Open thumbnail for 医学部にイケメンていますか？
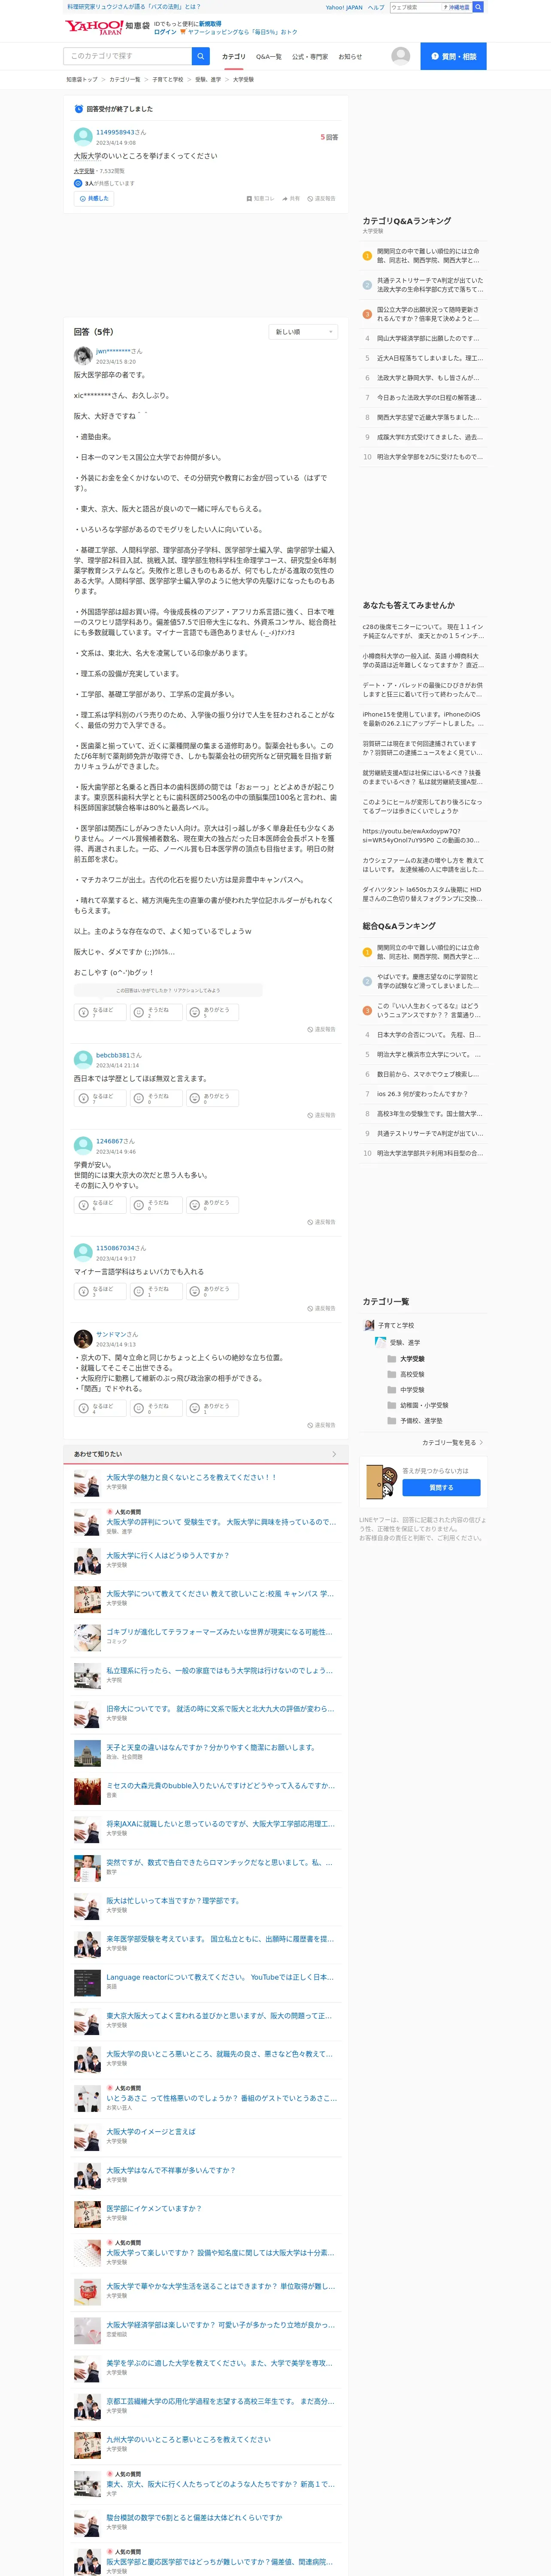The height and width of the screenshot is (2576, 551). pyautogui.click(x=87, y=2215)
